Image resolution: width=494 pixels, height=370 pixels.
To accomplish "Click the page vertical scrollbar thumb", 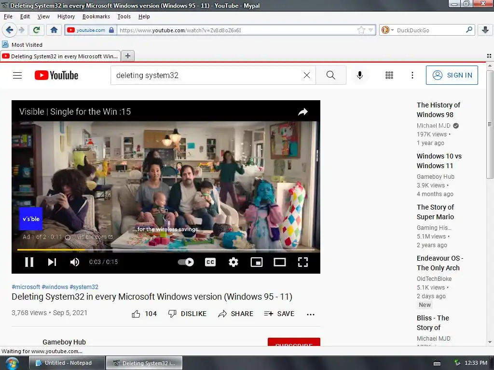I will pos(490,125).
